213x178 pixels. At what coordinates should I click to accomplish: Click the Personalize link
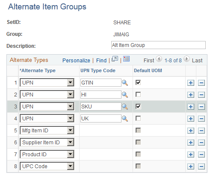tap(76, 61)
